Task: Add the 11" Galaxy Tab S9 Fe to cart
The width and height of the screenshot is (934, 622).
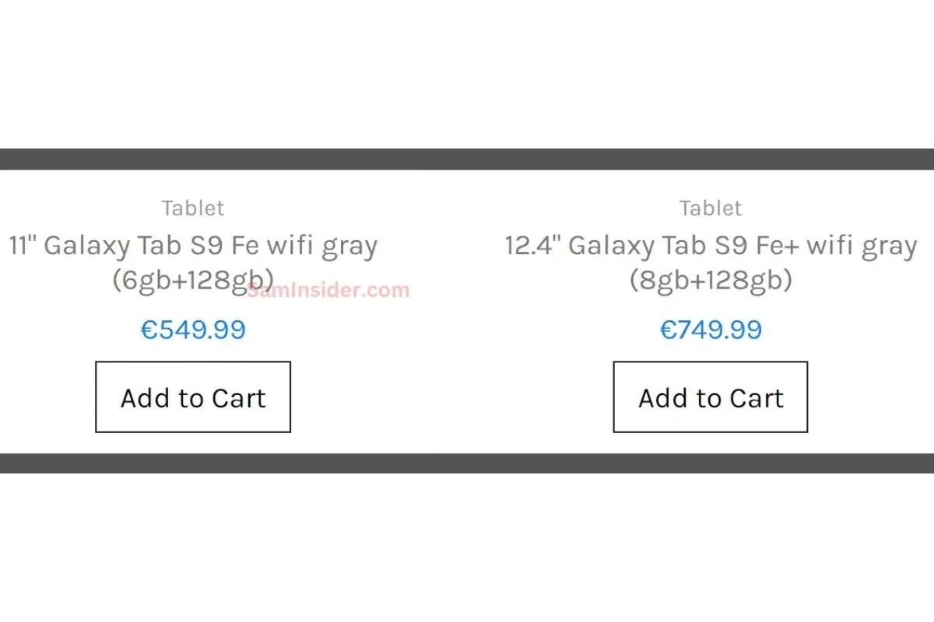Action: click(x=193, y=397)
